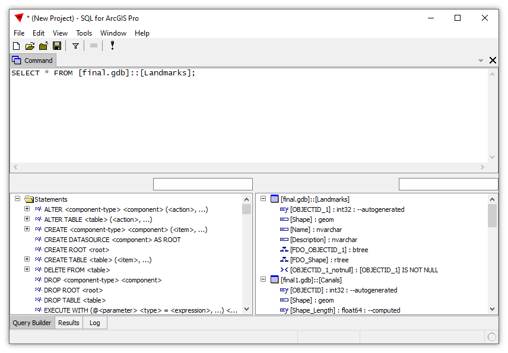This screenshot has width=508, height=353.
Task: Click in the statements filter input field
Action: 202,183
